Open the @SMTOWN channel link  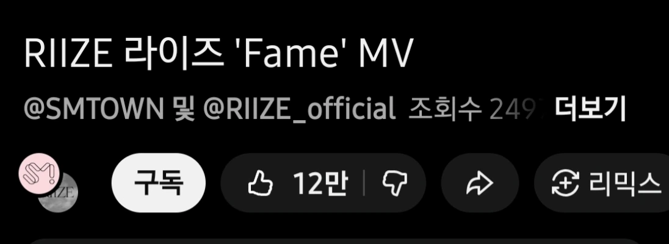[93, 109]
